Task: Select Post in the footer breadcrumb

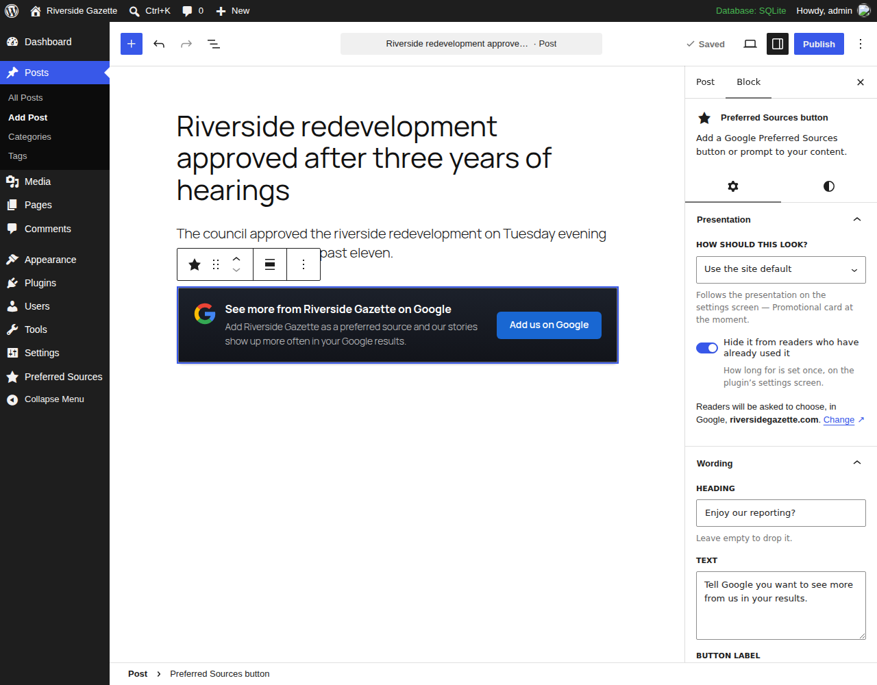Action: pyautogui.click(x=138, y=674)
